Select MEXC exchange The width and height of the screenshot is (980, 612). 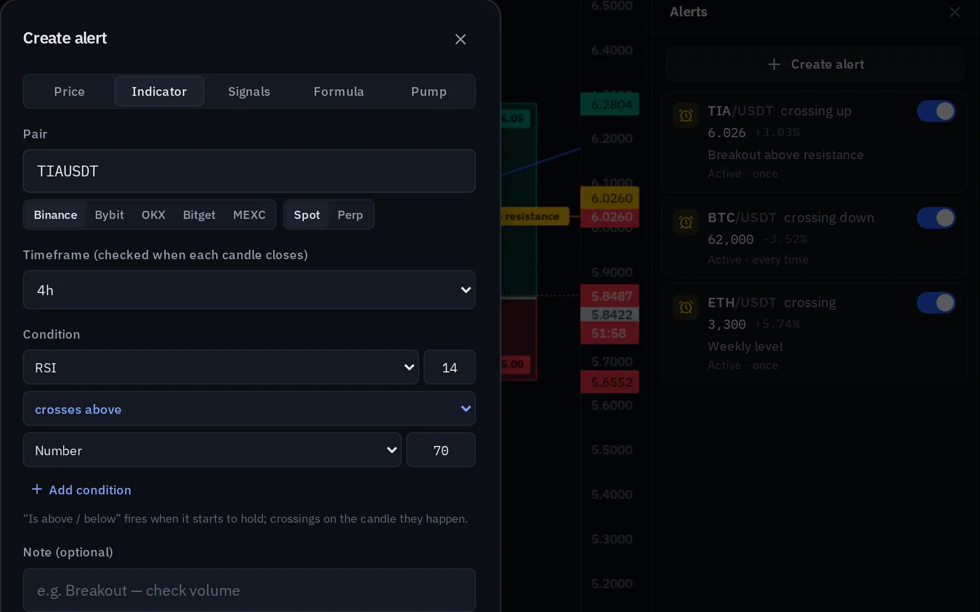[249, 215]
